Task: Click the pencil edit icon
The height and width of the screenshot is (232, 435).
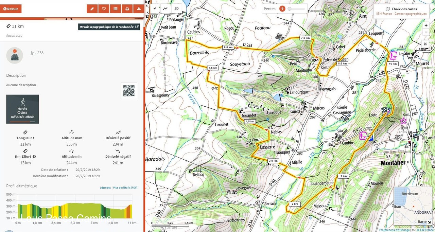Action: tap(92, 9)
